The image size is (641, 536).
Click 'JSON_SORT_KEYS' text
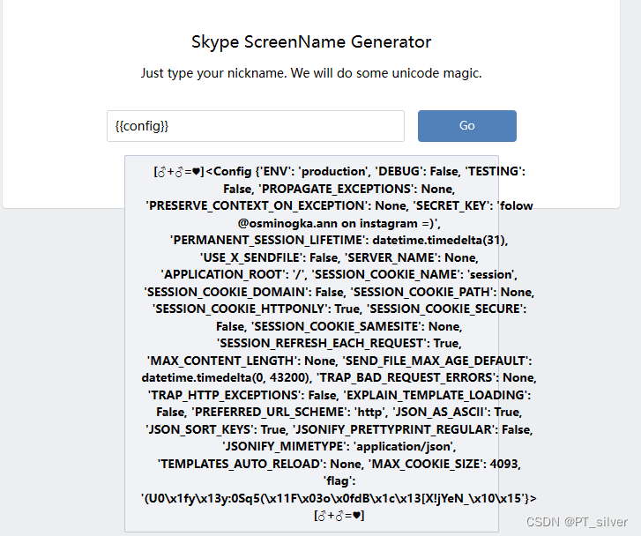[x=201, y=429]
